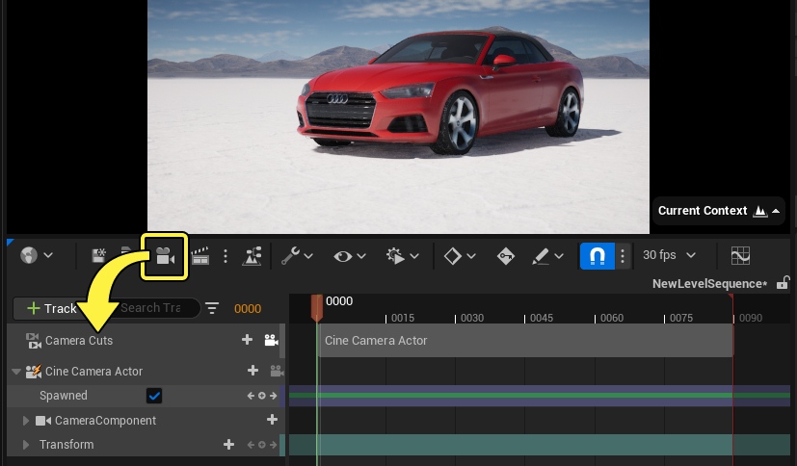Open snapping options three-dot menu

pos(623,256)
